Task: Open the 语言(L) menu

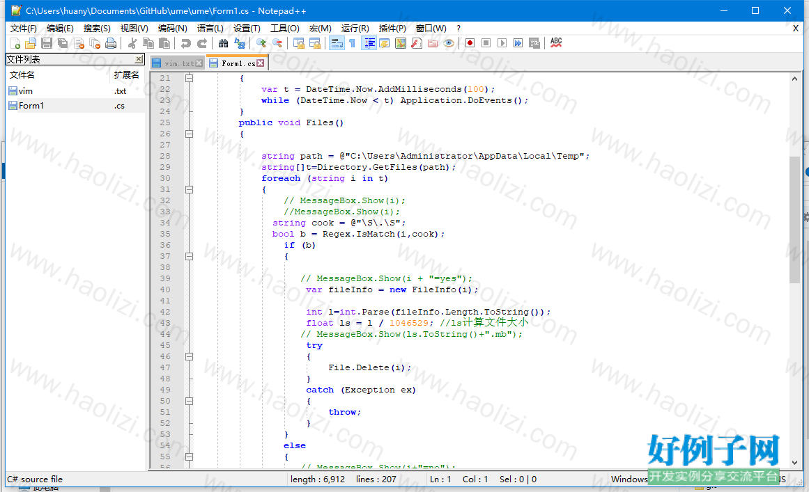Action: [x=210, y=29]
